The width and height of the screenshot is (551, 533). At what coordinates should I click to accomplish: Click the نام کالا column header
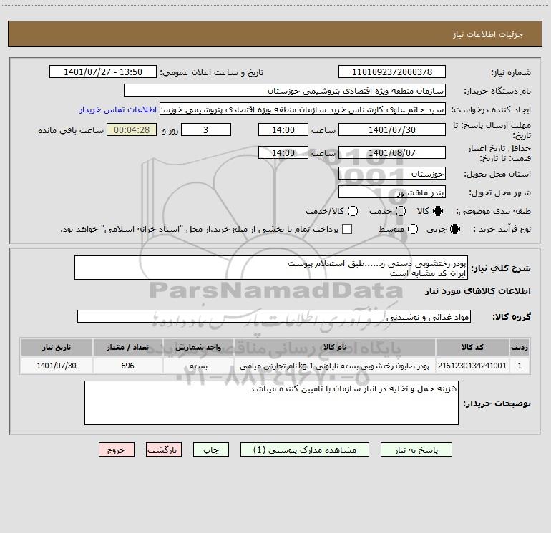(x=335, y=347)
